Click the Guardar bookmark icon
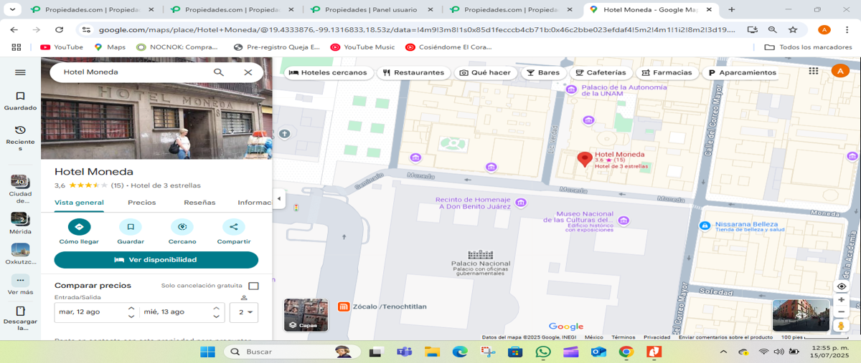This screenshot has width=861, height=363. pyautogui.click(x=131, y=227)
